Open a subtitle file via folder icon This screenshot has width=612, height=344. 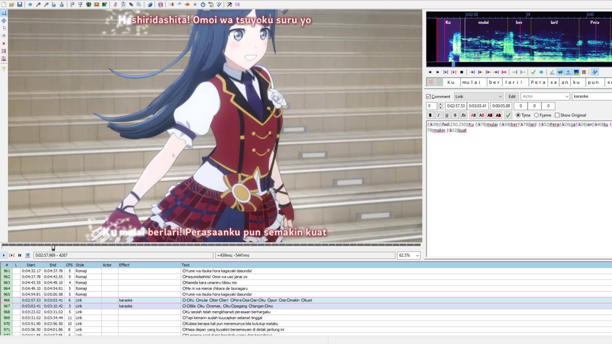click(x=12, y=4)
